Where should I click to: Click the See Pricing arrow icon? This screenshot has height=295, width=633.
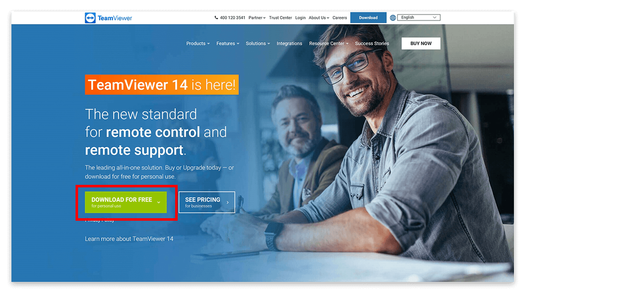(228, 203)
